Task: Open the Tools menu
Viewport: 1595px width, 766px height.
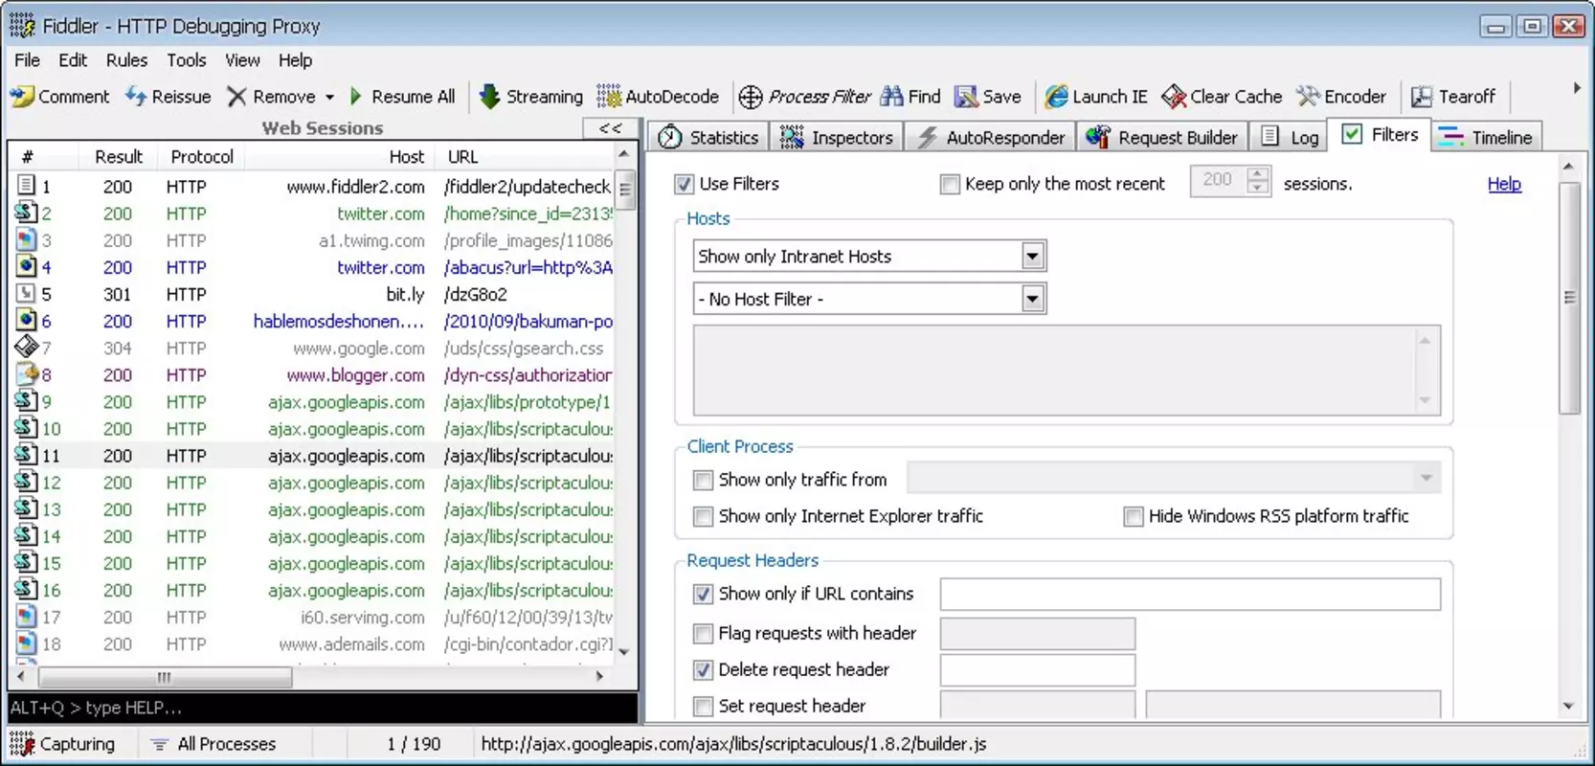Action: click(x=186, y=60)
